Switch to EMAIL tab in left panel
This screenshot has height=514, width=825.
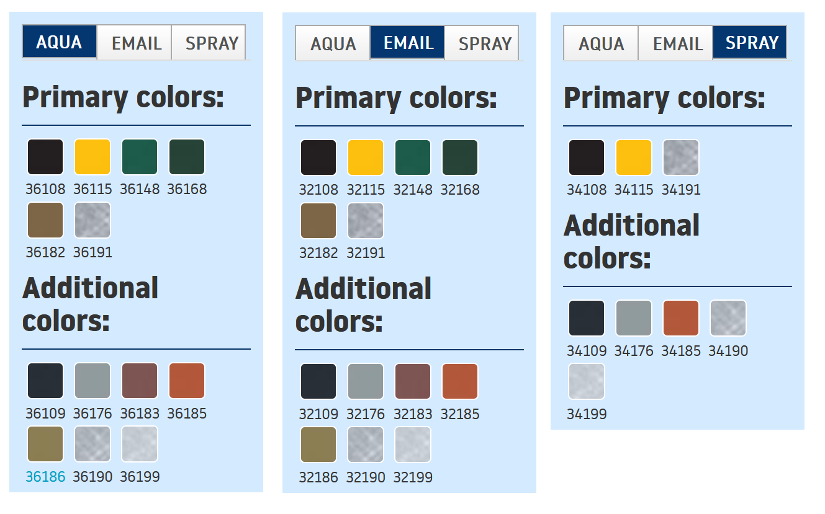[x=135, y=43]
